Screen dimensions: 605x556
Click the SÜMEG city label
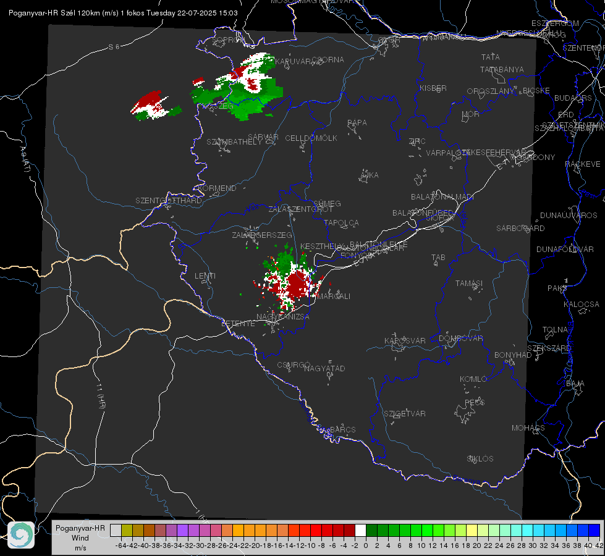[327, 203]
